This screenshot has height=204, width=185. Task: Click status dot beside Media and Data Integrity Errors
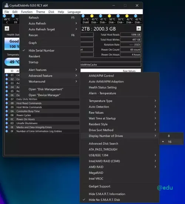[x=7, y=127]
